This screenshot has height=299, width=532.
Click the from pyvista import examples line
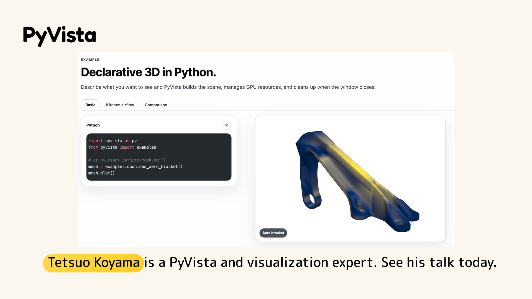tap(122, 147)
